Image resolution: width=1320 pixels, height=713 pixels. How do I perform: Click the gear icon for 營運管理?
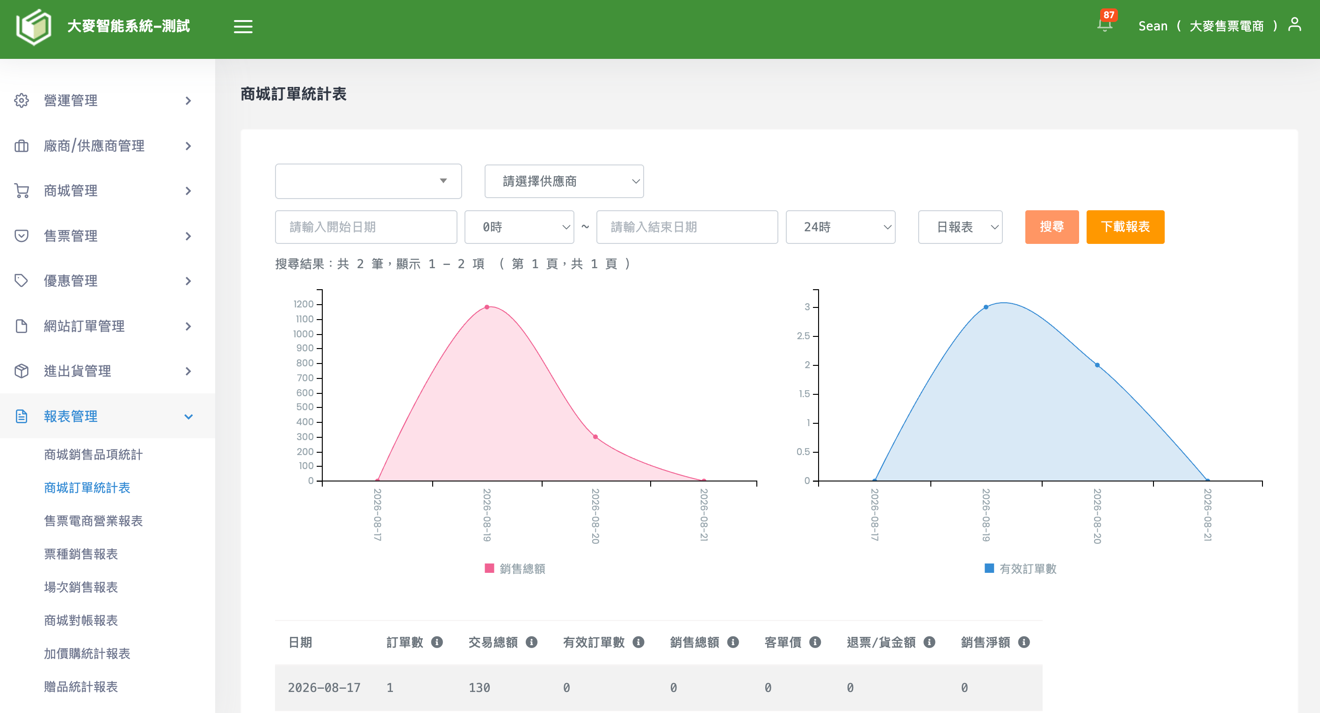[22, 100]
